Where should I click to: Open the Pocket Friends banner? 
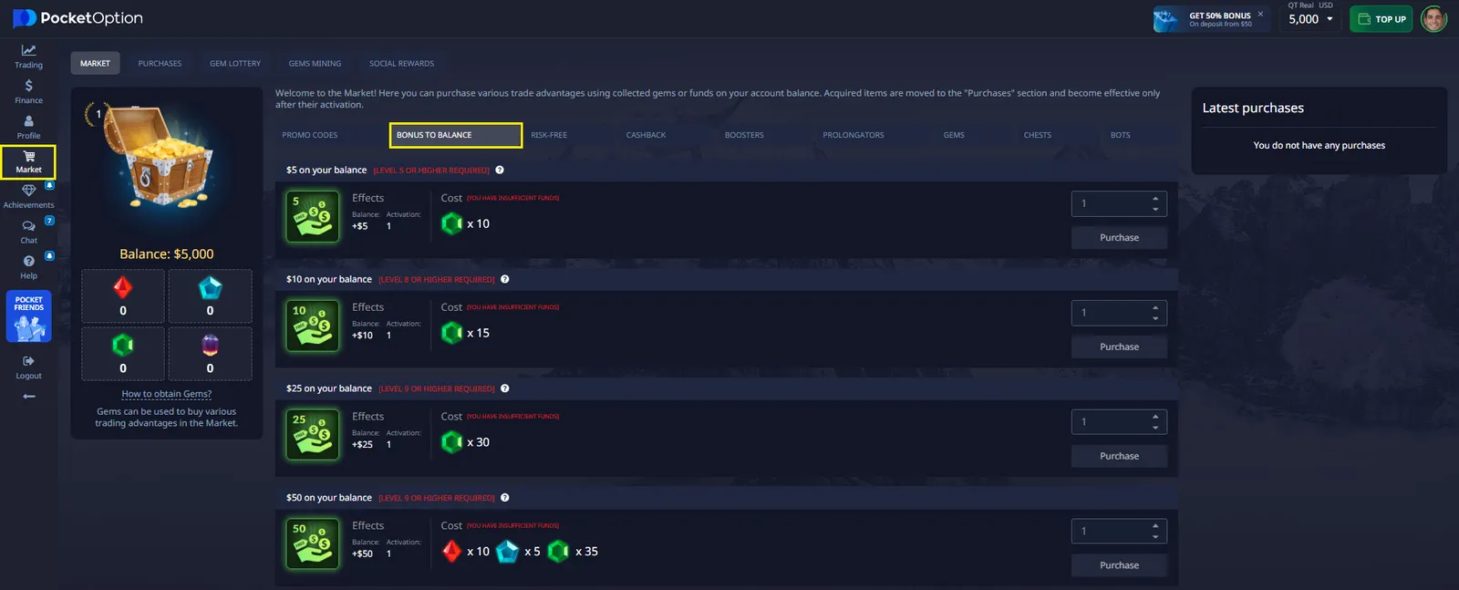point(28,316)
